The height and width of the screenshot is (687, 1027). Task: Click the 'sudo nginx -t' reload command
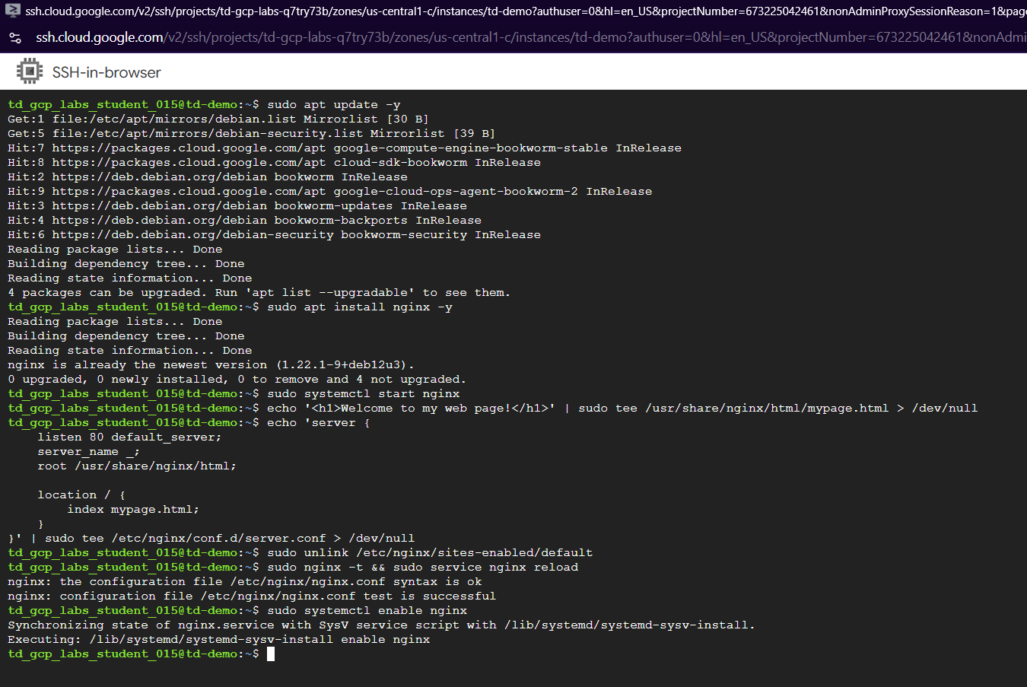coord(422,568)
